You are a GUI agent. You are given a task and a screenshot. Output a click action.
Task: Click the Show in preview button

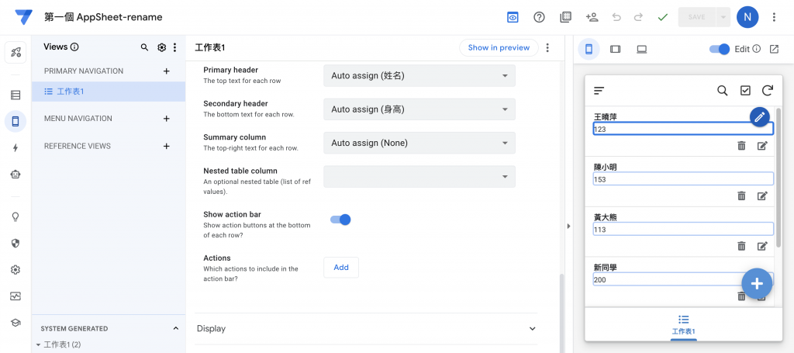coord(499,47)
